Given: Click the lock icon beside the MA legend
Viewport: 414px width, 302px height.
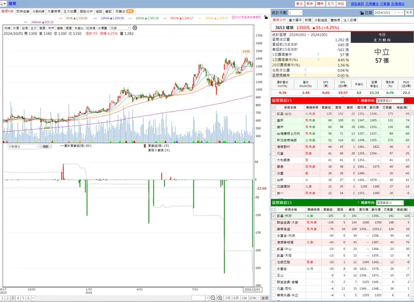Looking at the screenshot, I should (266, 17).
